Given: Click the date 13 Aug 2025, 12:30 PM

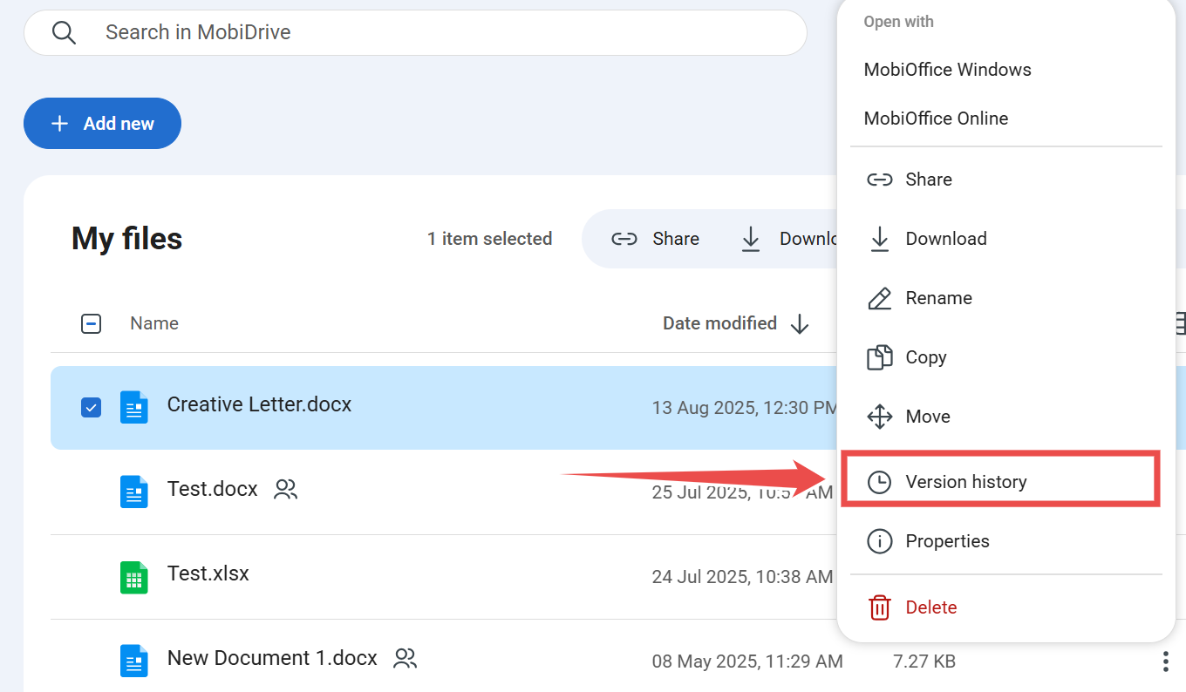Looking at the screenshot, I should 745,407.
